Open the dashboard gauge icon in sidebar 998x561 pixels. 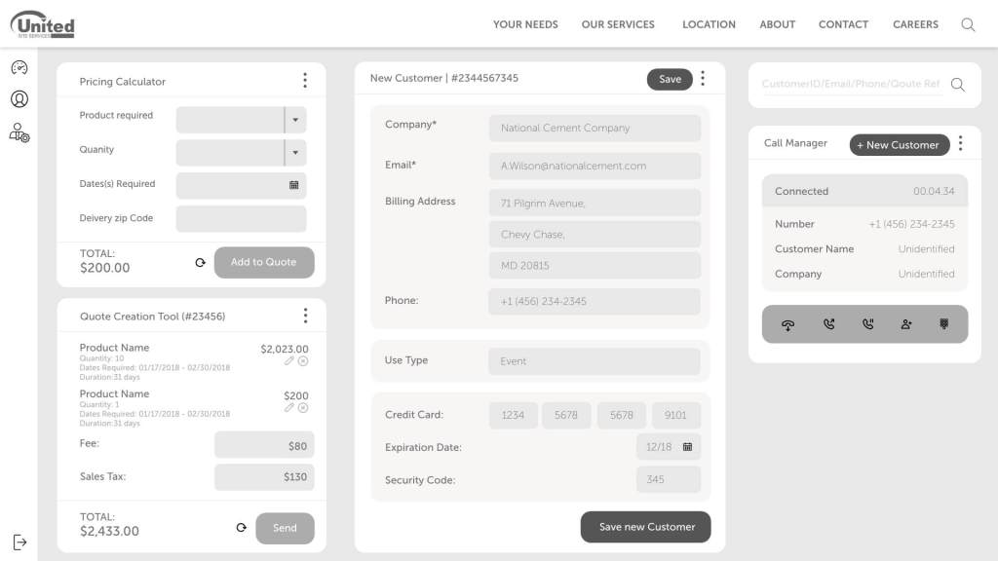(x=19, y=67)
